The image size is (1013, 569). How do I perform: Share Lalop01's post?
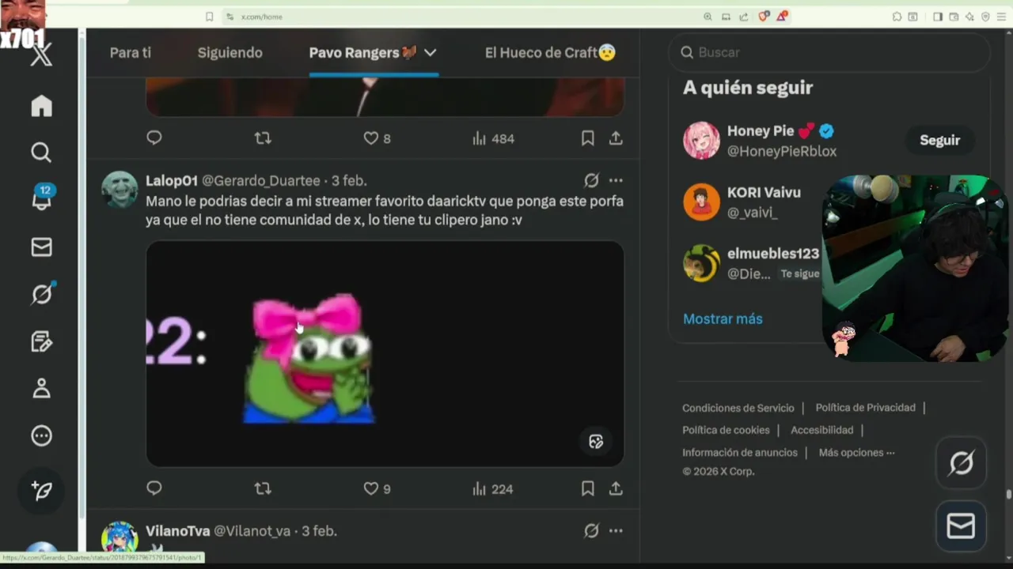616,489
